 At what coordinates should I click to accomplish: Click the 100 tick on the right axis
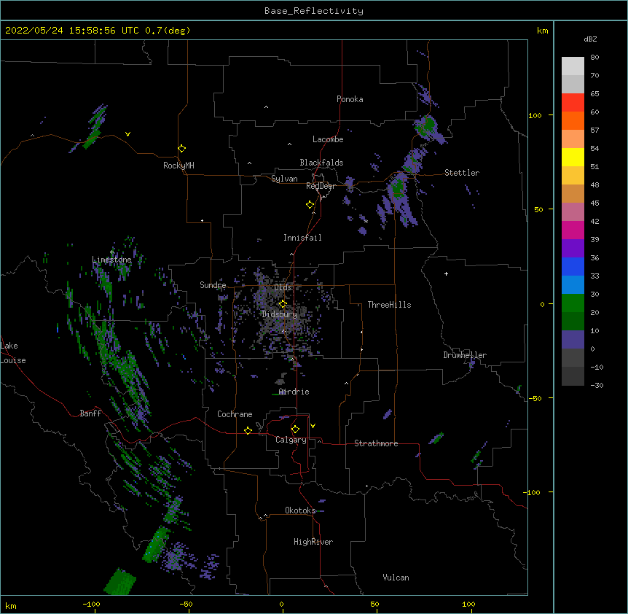(535, 115)
